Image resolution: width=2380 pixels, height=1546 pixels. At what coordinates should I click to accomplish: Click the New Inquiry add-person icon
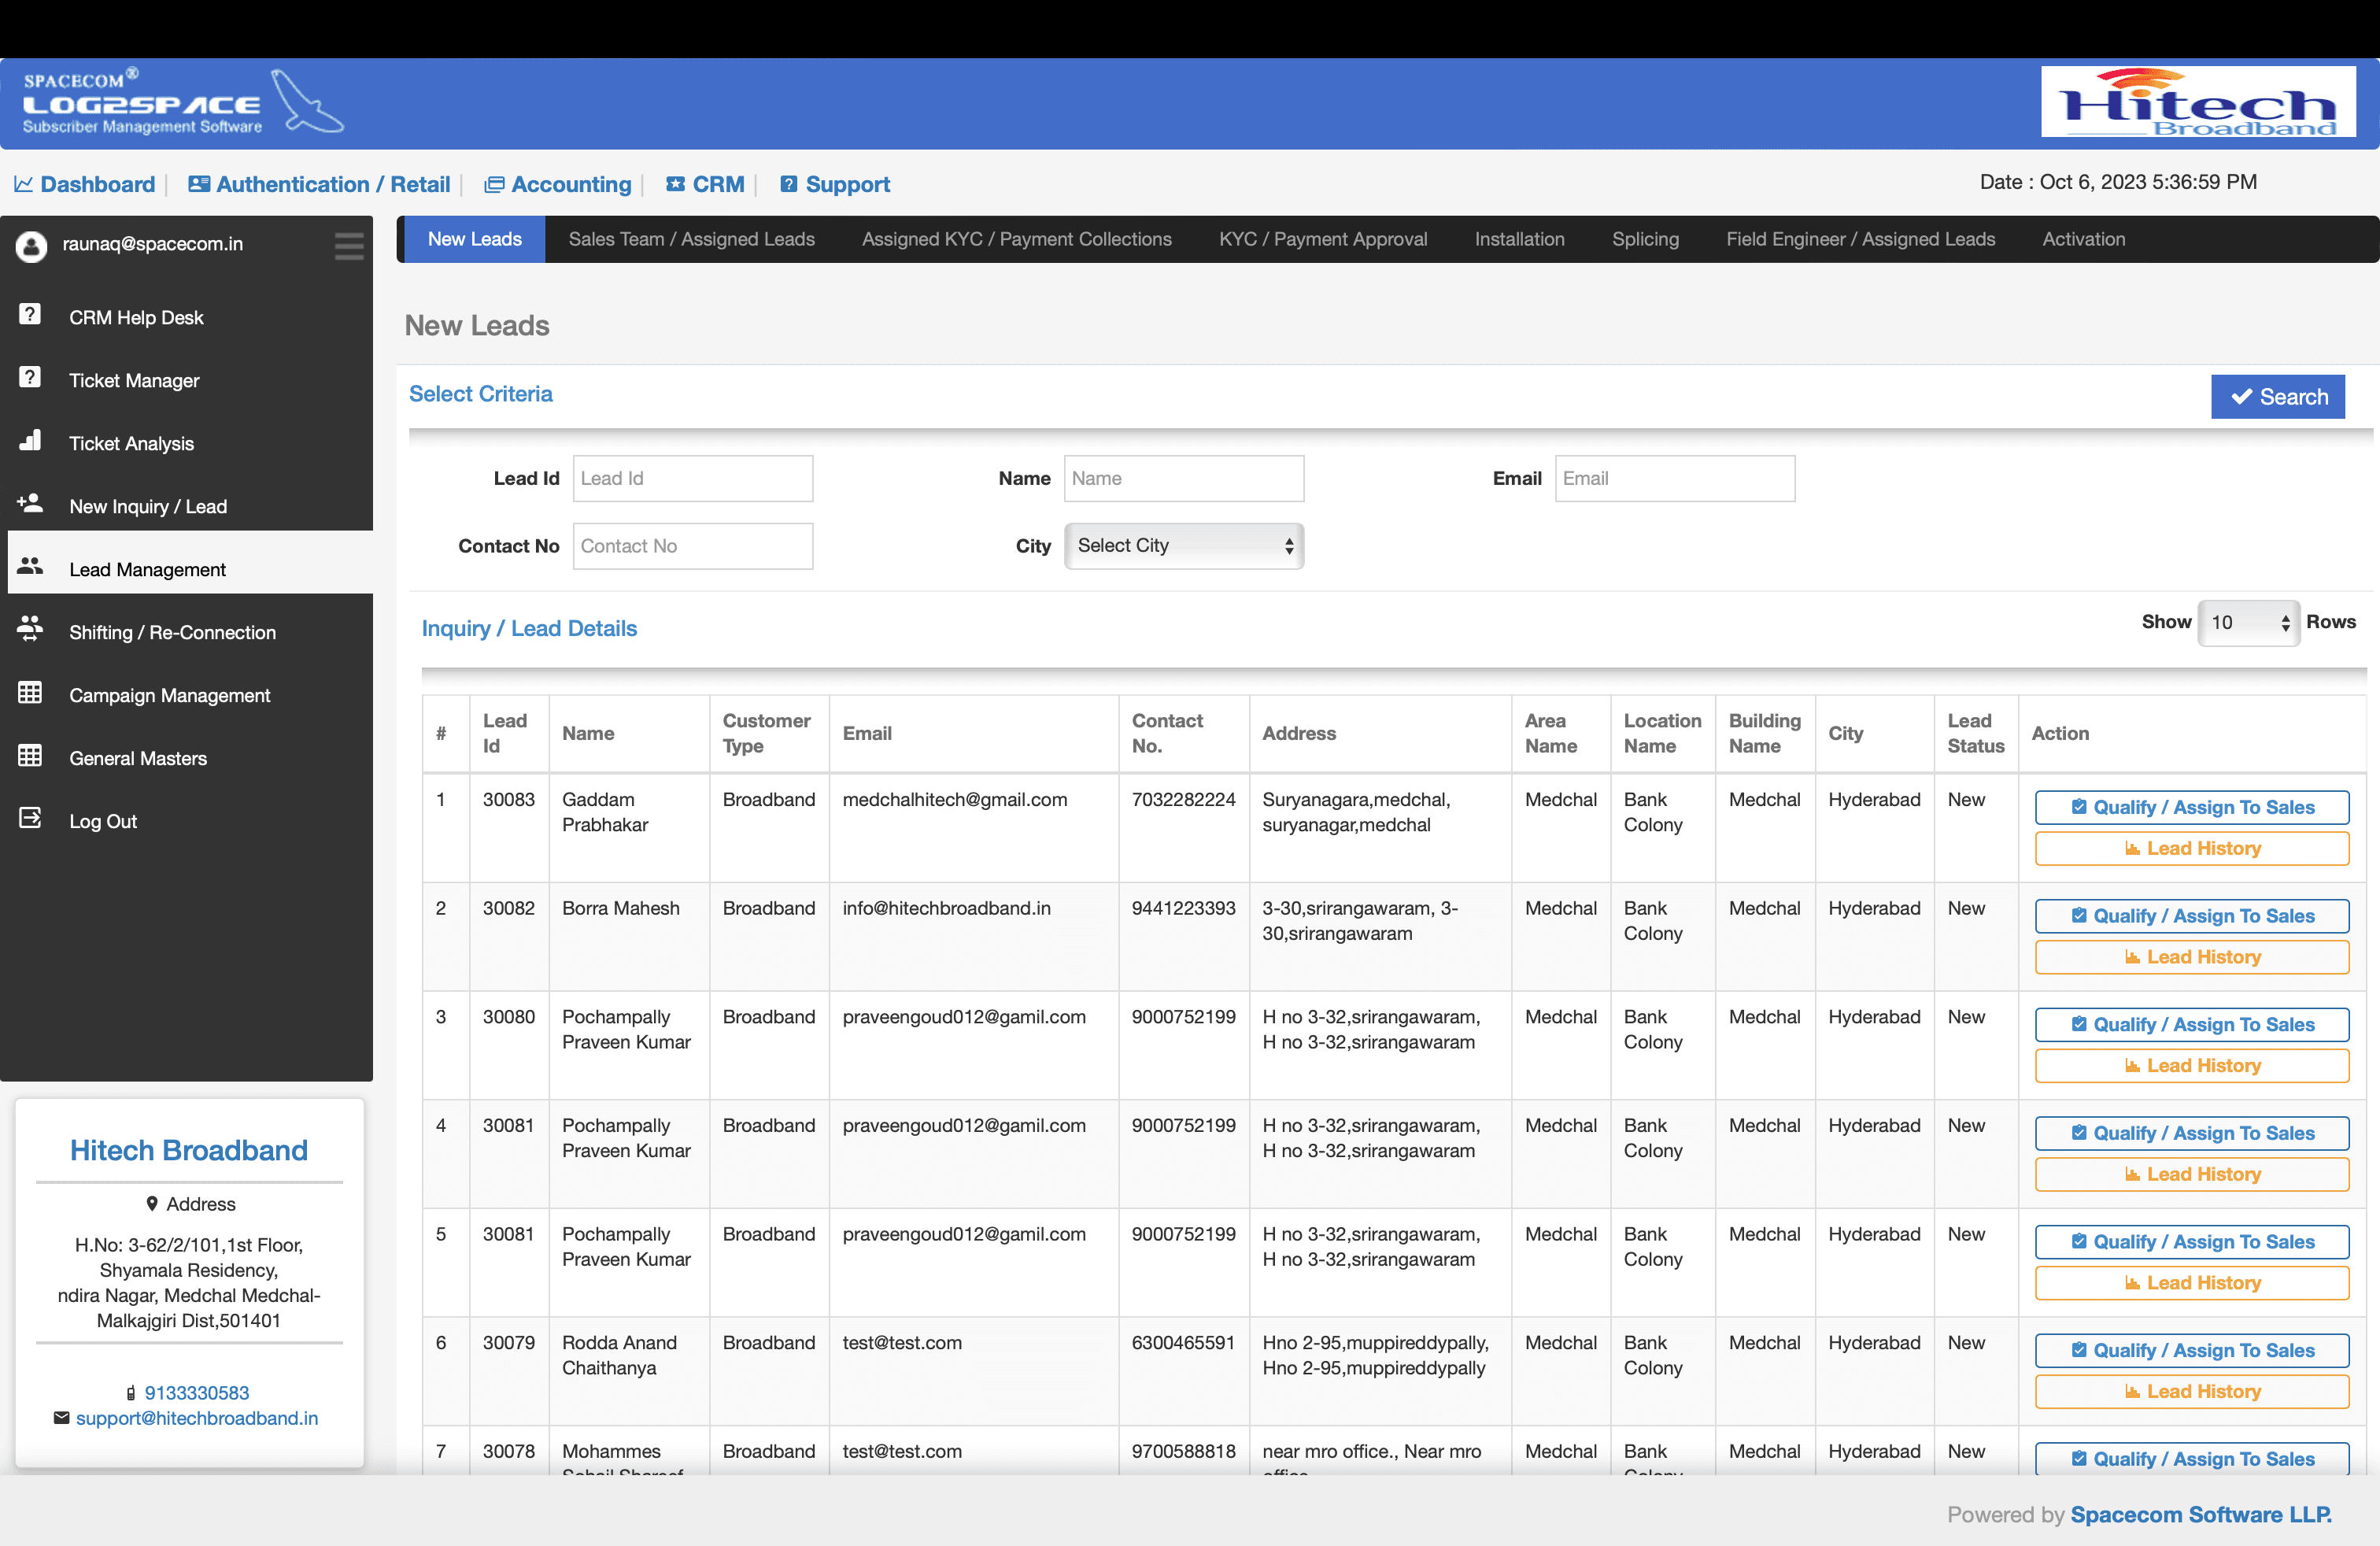[30, 504]
